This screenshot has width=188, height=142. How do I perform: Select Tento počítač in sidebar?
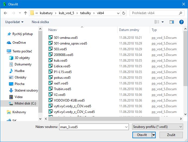(20, 51)
